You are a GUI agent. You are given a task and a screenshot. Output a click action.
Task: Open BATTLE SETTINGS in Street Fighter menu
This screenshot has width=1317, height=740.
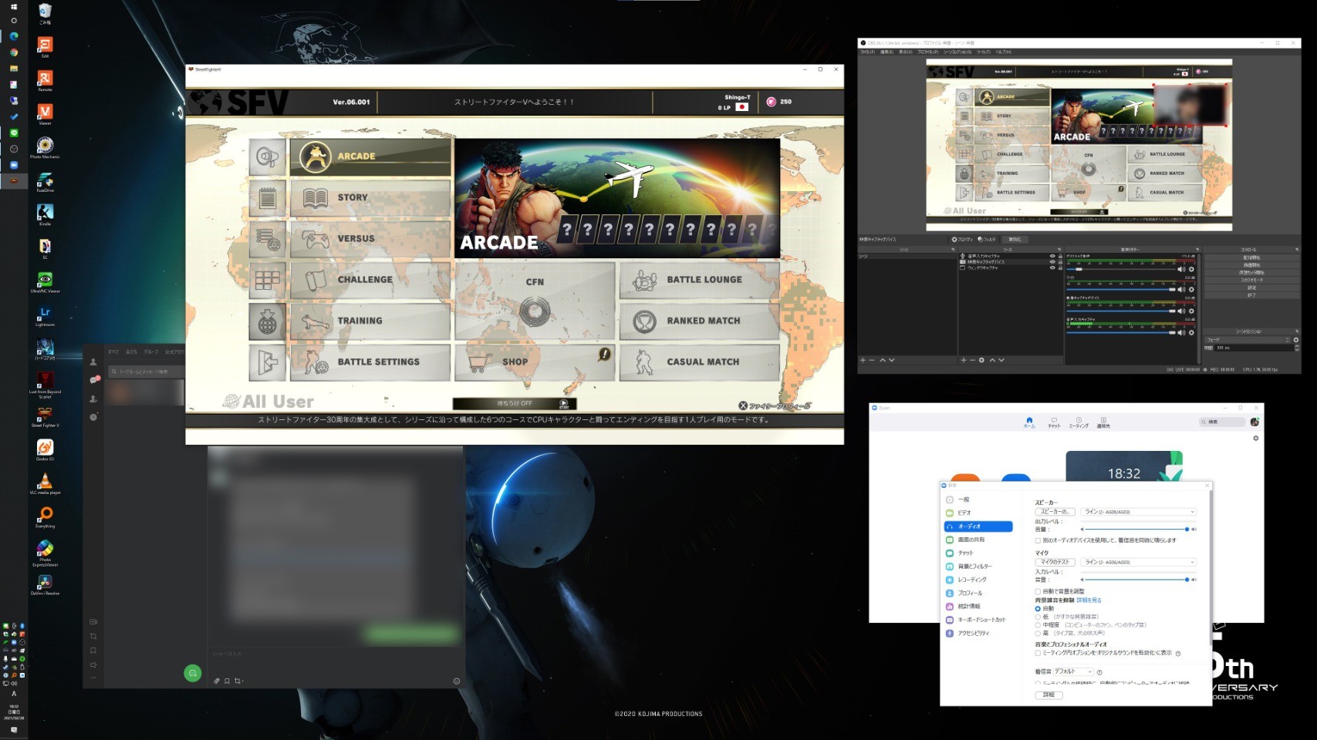point(370,362)
